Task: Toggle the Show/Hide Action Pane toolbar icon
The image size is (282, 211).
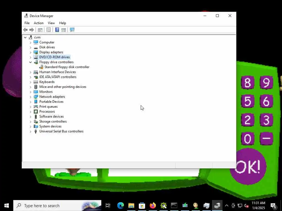Action: coord(64,30)
